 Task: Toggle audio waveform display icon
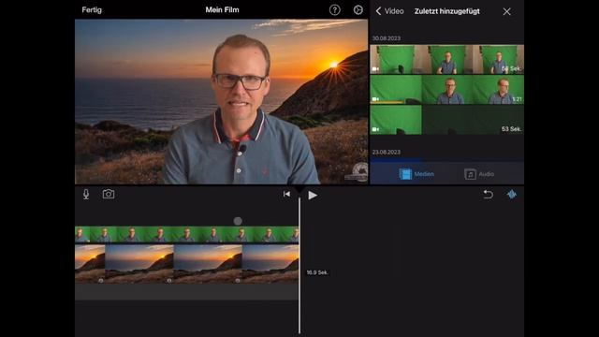pyautogui.click(x=512, y=195)
